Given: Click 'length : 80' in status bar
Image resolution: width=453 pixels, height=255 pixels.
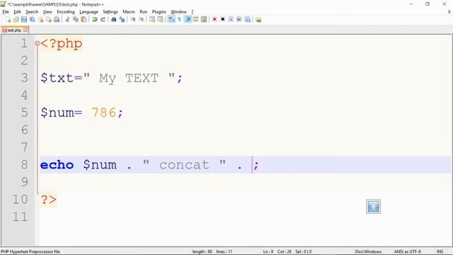Looking at the screenshot, I should (202, 251).
